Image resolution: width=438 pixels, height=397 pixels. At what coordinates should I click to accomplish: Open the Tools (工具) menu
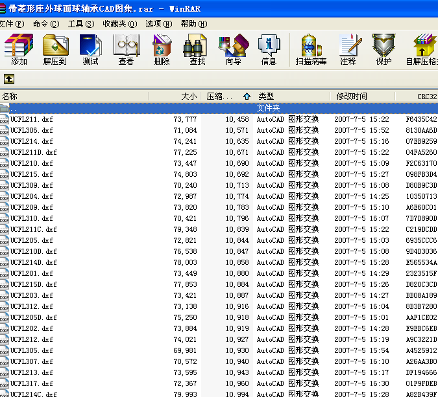(81, 24)
